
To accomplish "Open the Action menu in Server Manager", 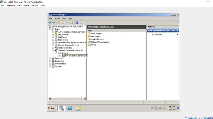I will pyautogui.click(x=57, y=19).
